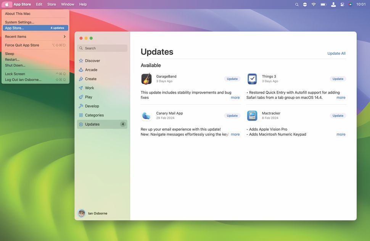Open the Edit menu

click(x=39, y=4)
